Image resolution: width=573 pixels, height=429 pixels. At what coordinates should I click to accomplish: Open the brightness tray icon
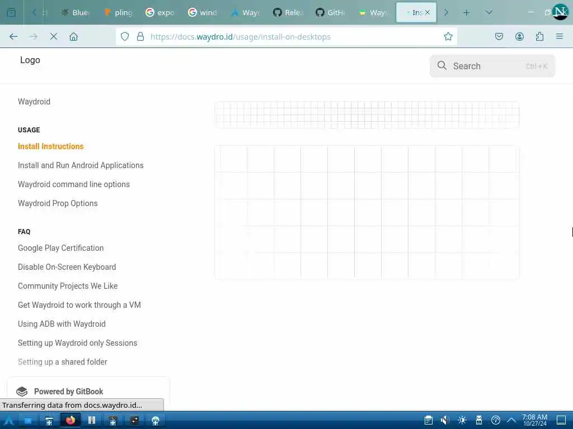pos(462,421)
